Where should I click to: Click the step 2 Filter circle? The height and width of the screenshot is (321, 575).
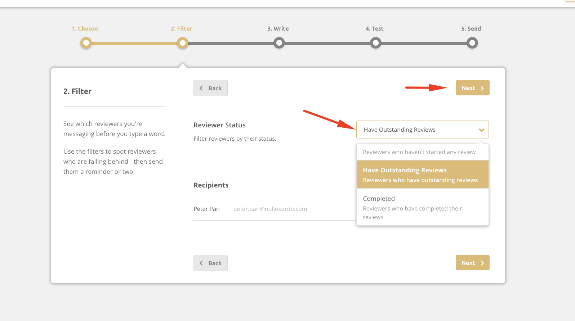click(182, 43)
